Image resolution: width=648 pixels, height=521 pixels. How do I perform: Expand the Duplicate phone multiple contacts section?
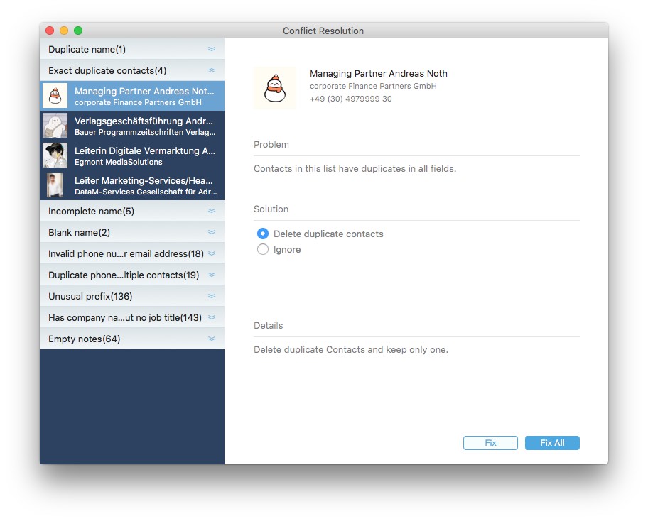211,275
